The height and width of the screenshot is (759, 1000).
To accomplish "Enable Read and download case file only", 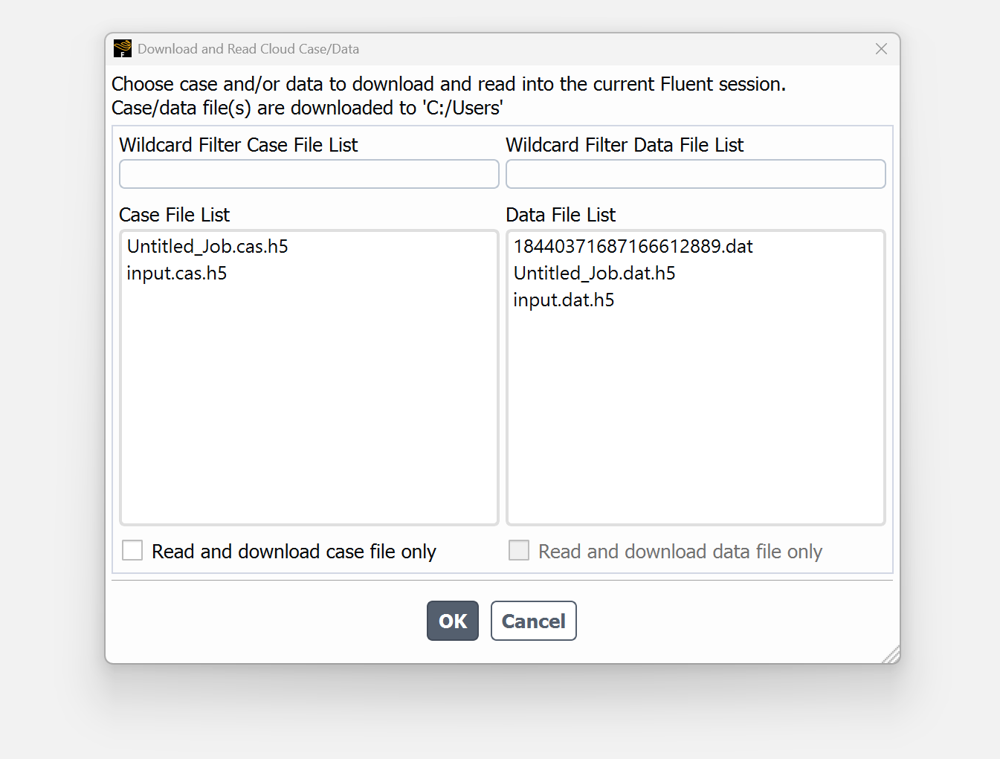I will (132, 551).
